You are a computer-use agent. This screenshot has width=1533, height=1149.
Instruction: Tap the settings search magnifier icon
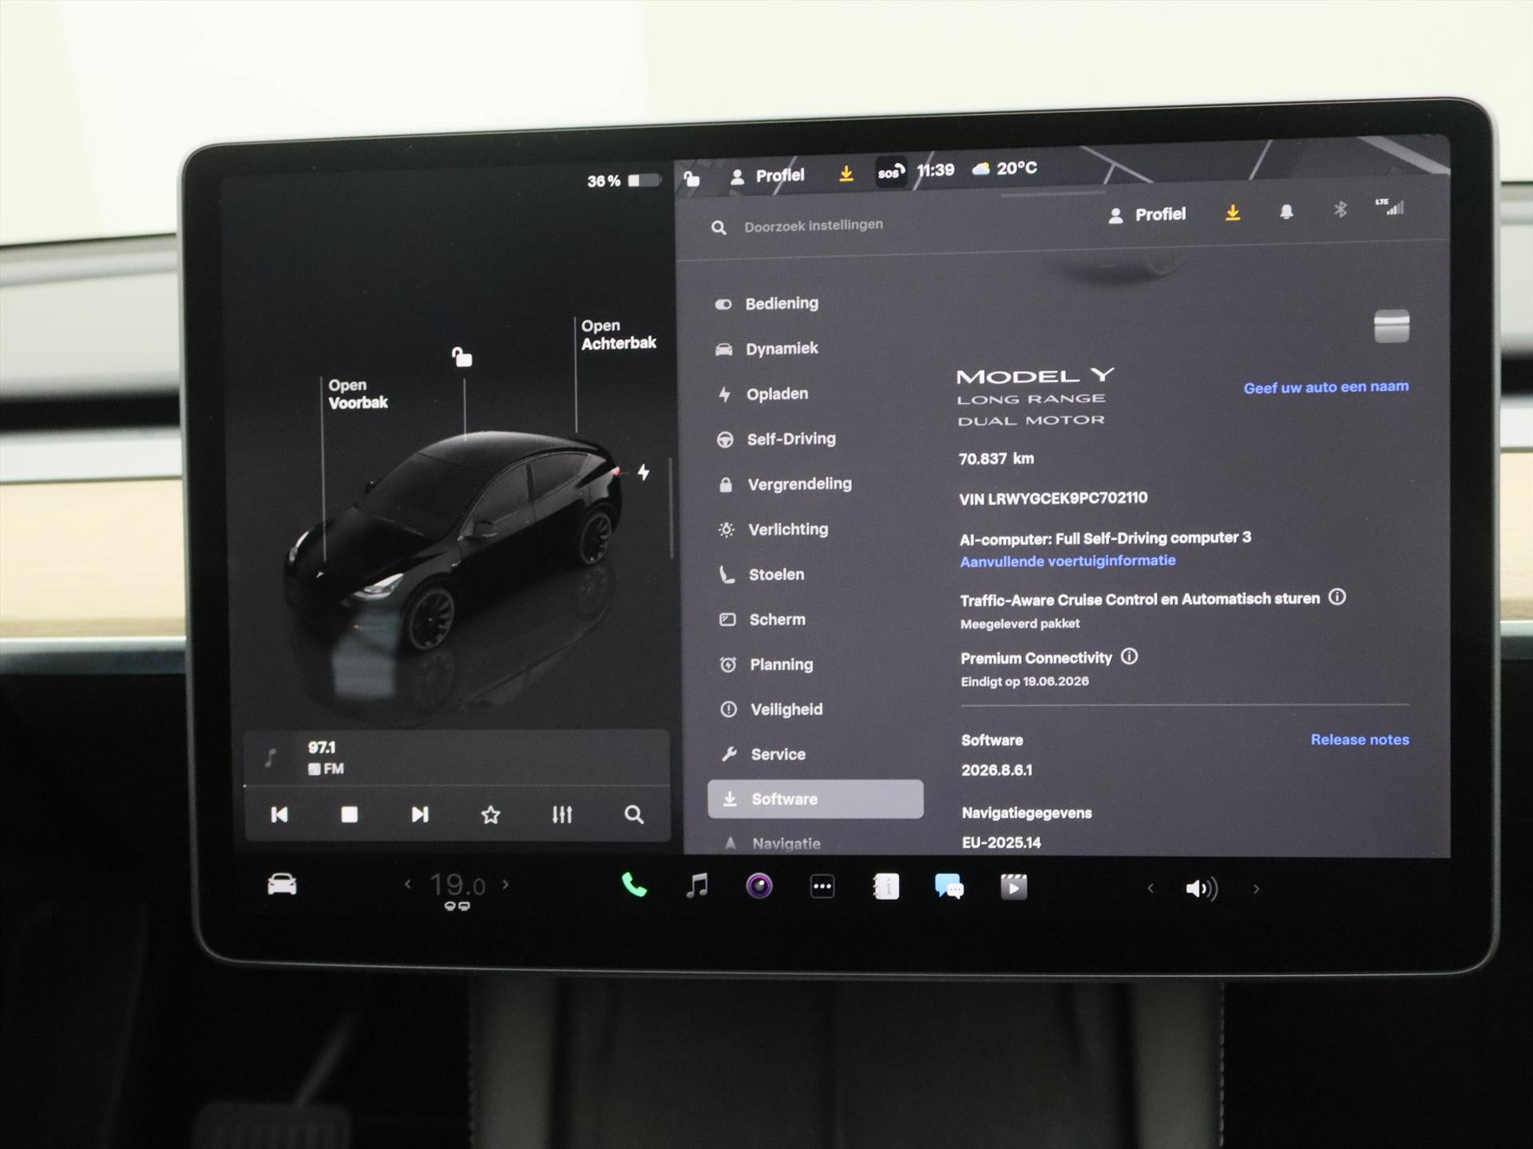[719, 228]
